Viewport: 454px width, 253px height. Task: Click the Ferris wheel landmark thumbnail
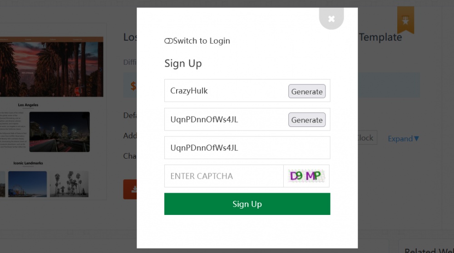[28, 184]
